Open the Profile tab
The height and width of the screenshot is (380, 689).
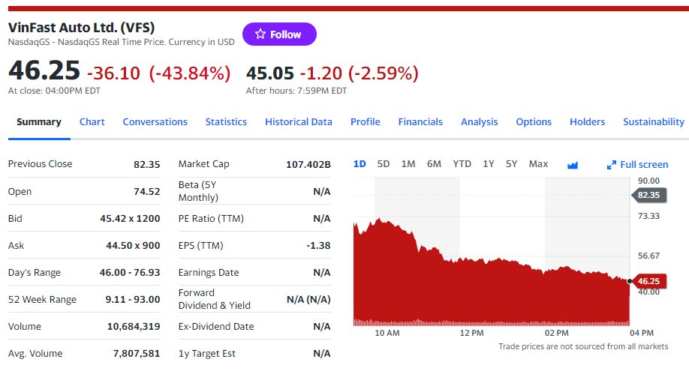(x=366, y=122)
